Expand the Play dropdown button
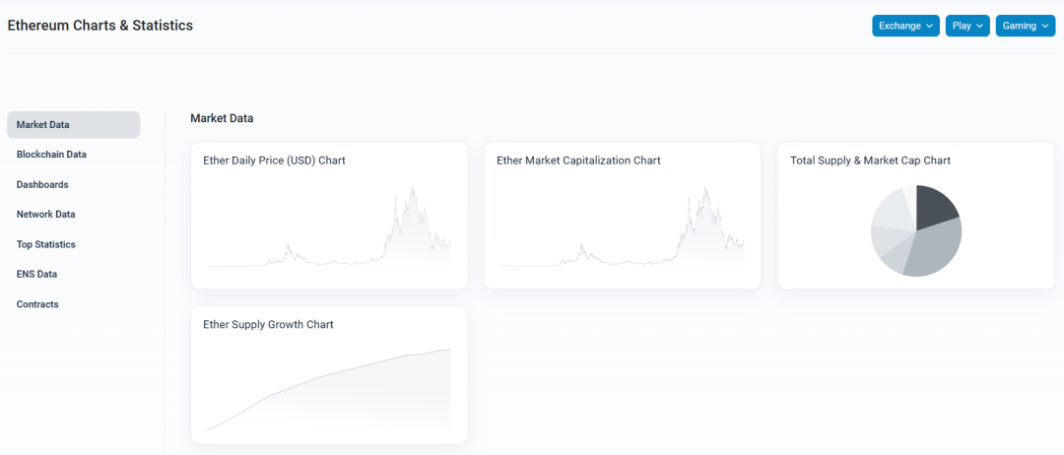 (967, 26)
